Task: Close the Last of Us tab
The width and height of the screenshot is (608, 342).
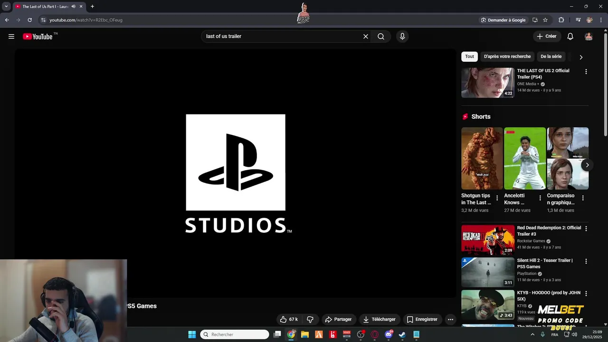Action: tap(81, 7)
